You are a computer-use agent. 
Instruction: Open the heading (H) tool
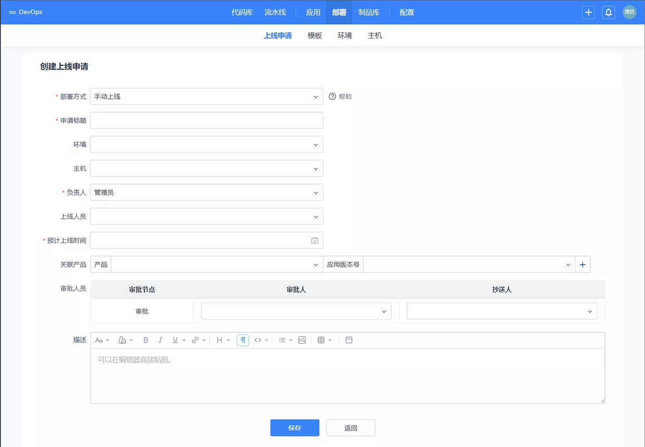tap(219, 340)
